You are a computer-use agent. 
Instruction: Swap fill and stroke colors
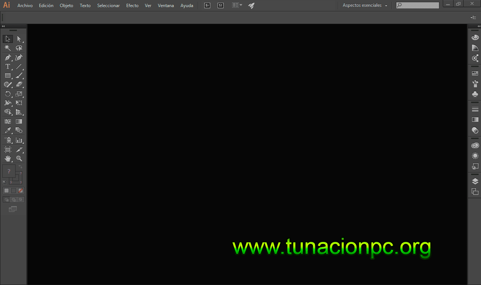point(21,167)
